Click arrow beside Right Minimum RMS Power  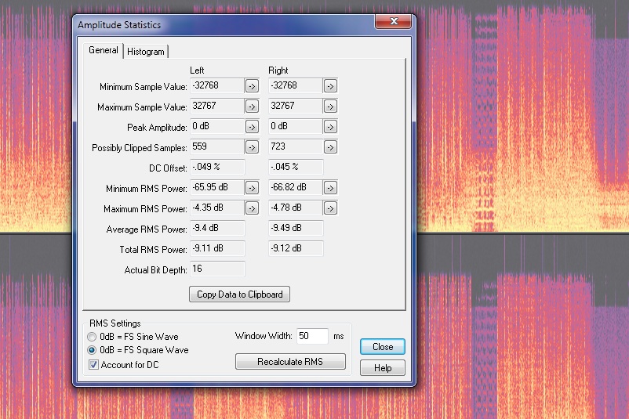pyautogui.click(x=330, y=188)
